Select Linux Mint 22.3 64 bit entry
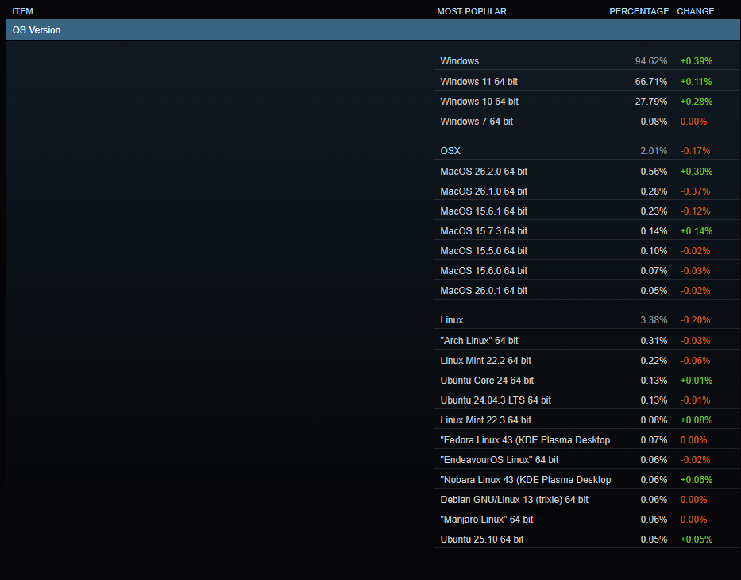This screenshot has height=580, width=741. point(486,420)
